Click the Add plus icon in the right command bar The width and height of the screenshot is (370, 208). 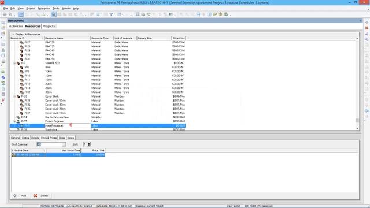point(367,23)
